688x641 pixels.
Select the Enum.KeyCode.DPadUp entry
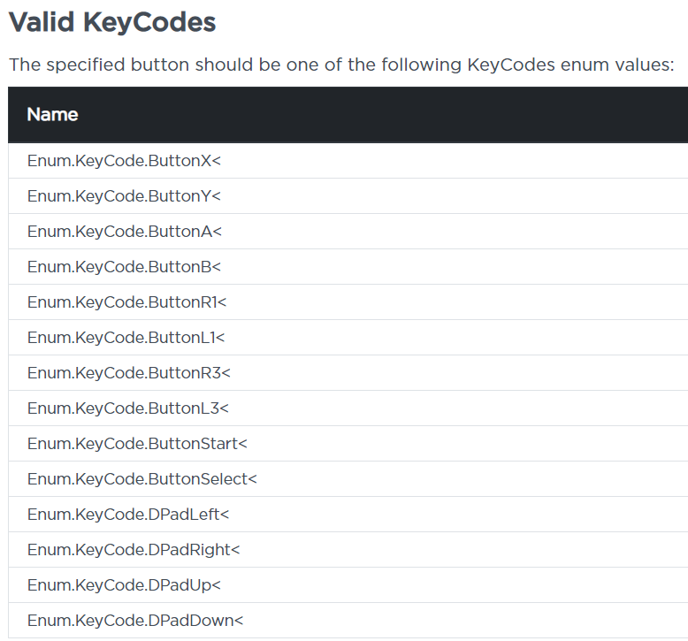(x=124, y=585)
